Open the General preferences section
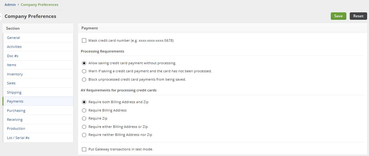The width and height of the screenshot is (369, 156). [13, 38]
